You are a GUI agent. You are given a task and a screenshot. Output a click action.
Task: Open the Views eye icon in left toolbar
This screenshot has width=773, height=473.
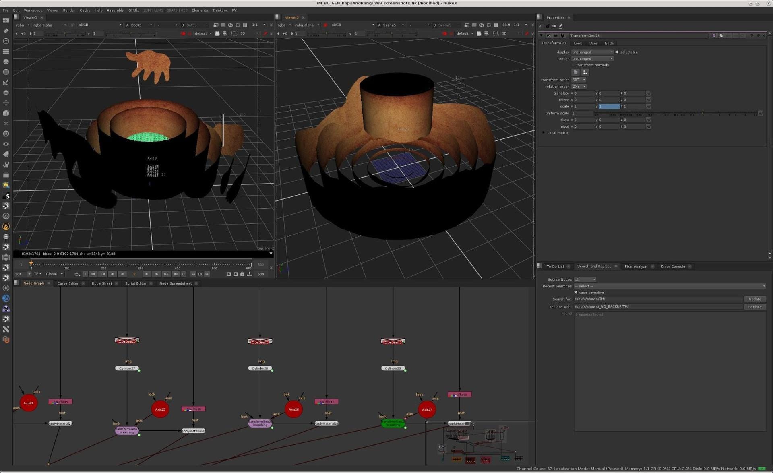coord(6,144)
